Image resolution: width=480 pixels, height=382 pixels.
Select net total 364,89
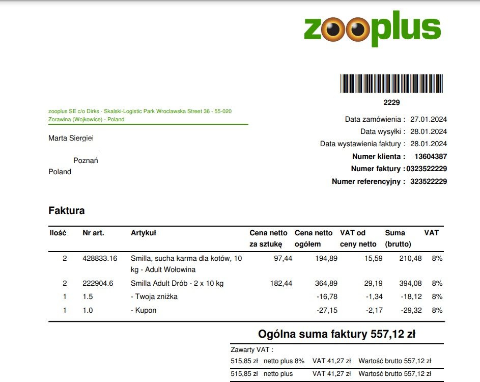pyautogui.click(x=326, y=283)
